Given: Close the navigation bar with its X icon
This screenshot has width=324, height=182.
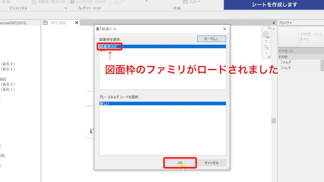Looking at the screenshot, I should click(x=269, y=28).
